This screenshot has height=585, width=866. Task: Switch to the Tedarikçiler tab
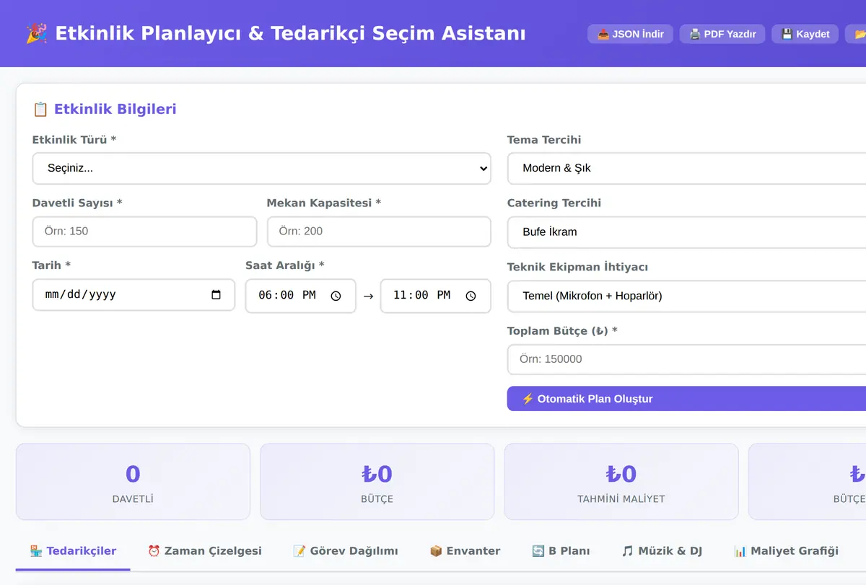point(73,551)
